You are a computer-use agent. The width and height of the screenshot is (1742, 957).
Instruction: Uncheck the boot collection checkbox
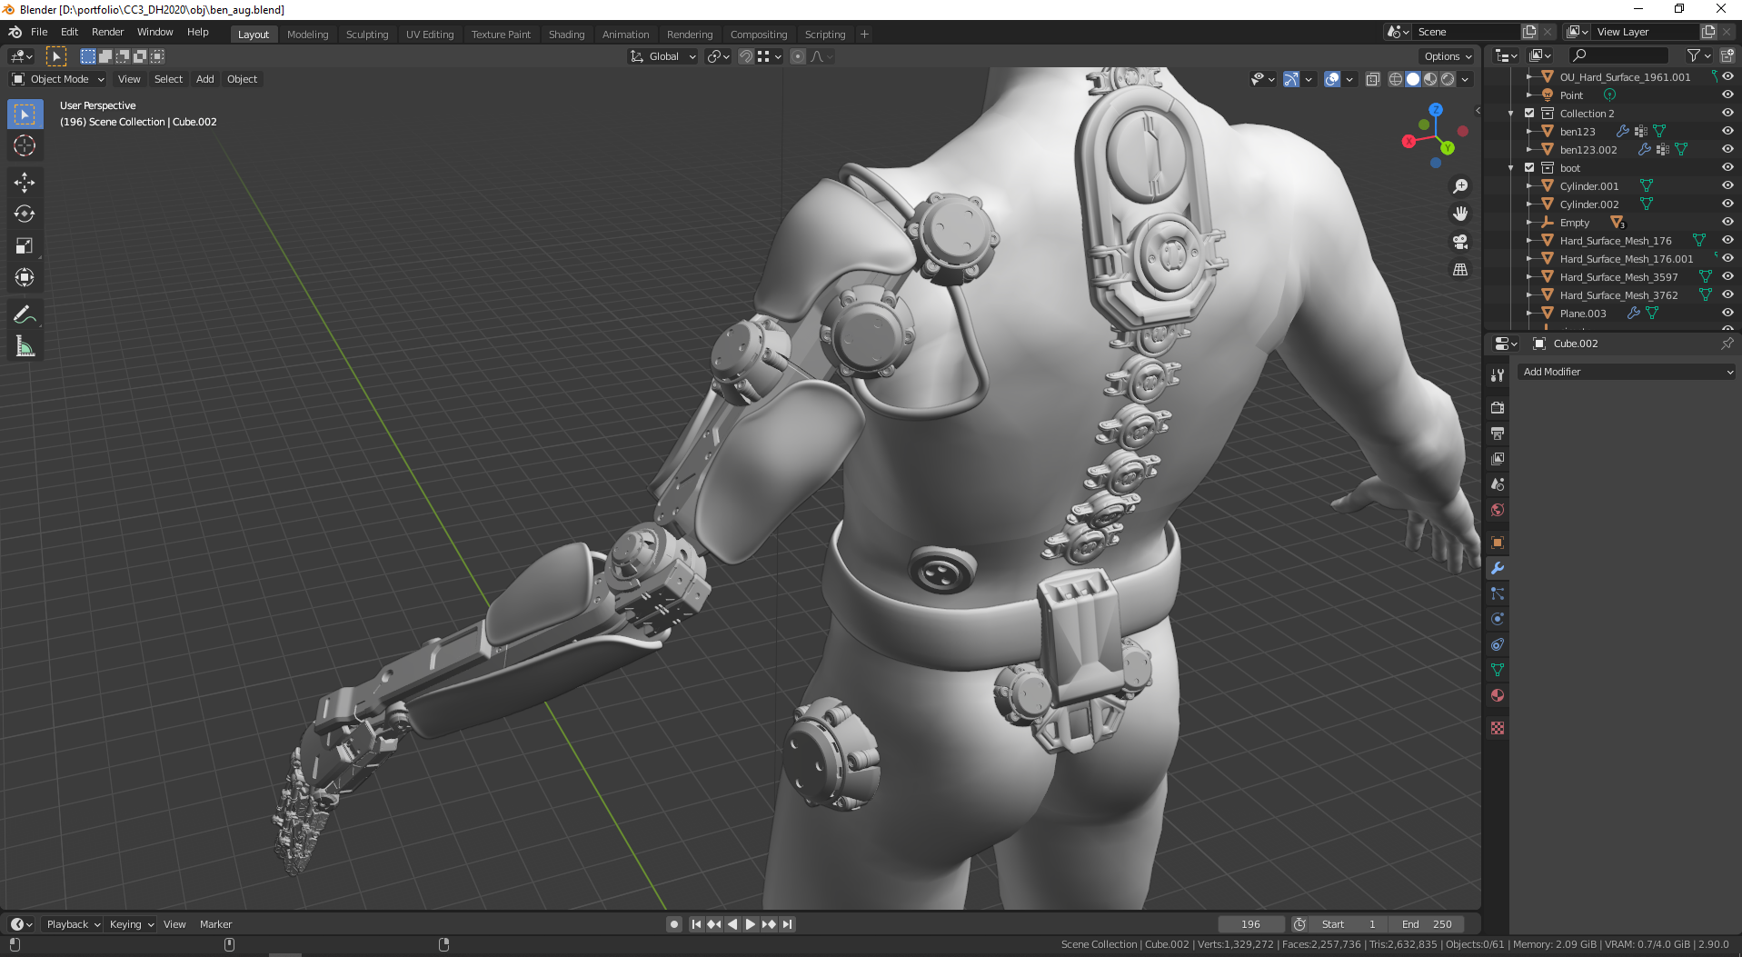point(1529,168)
